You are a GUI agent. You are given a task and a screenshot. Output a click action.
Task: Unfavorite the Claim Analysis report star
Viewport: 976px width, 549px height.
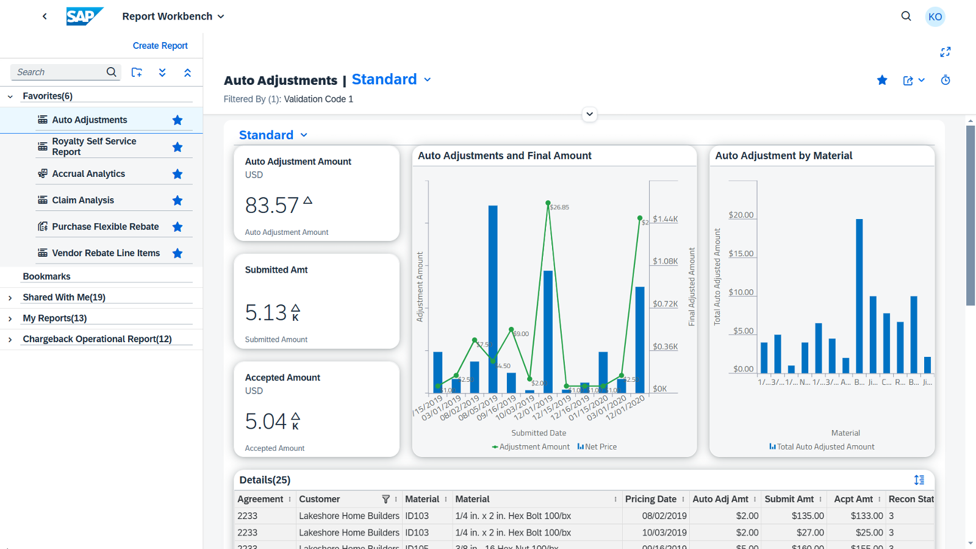pos(178,200)
